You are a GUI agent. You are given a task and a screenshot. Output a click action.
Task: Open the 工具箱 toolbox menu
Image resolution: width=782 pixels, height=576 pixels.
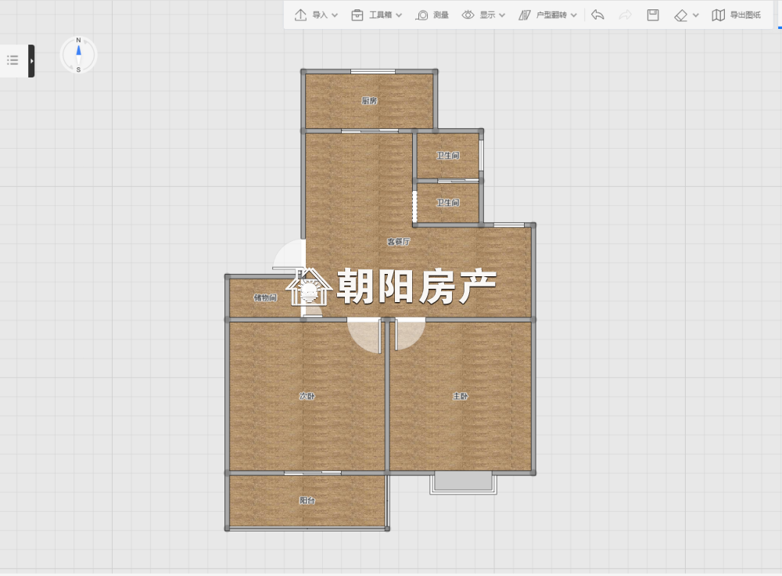[376, 15]
